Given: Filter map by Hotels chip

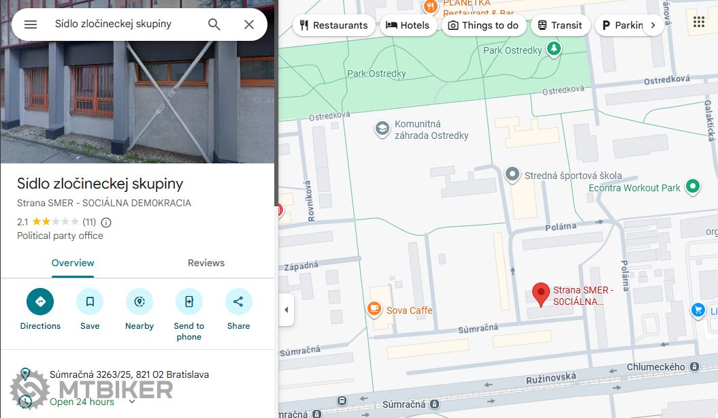Looking at the screenshot, I should (x=408, y=25).
